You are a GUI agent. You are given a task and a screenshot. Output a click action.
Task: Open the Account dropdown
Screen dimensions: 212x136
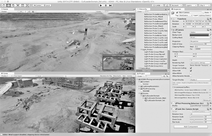tap(177, 5)
